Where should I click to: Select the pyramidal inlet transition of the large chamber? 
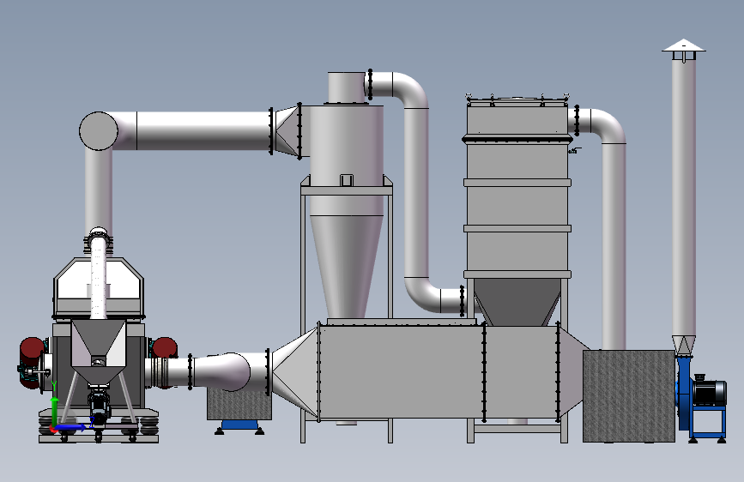tap(294, 373)
